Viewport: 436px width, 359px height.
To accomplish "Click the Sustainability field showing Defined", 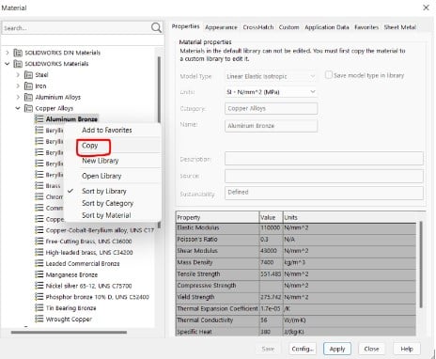I will point(324,193).
